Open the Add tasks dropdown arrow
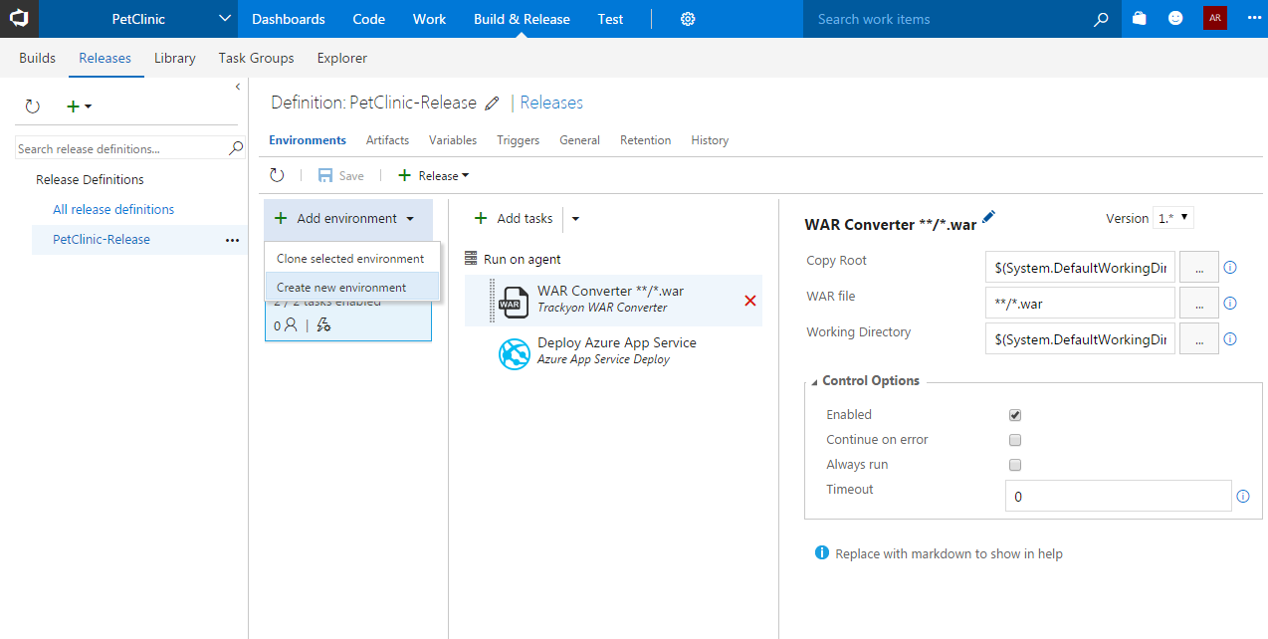Viewport: 1268px width, 639px height. (x=575, y=219)
